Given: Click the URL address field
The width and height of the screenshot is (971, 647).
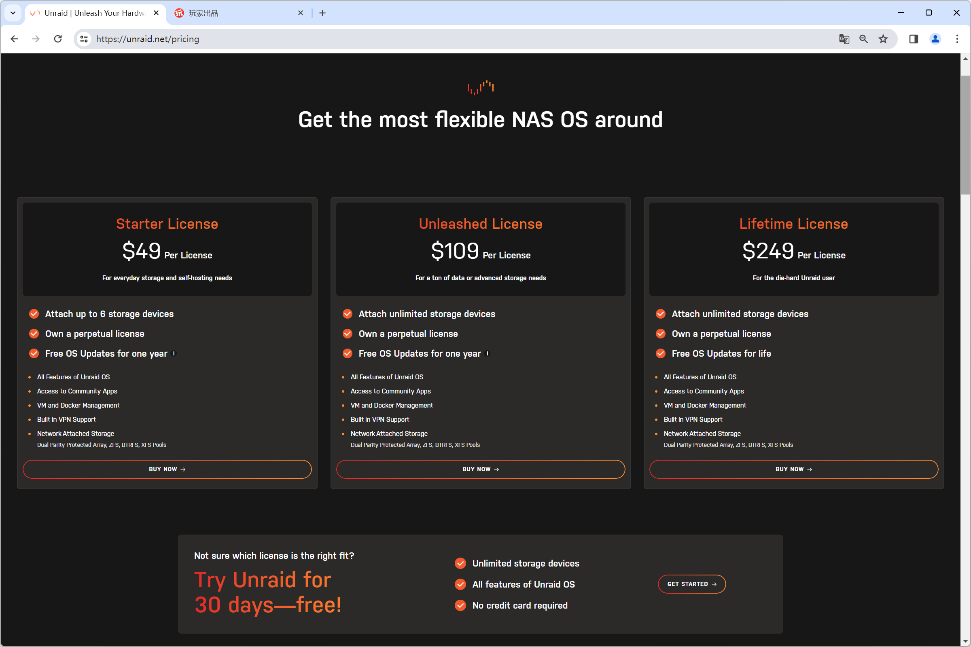Looking at the screenshot, I should pyautogui.click(x=462, y=39).
